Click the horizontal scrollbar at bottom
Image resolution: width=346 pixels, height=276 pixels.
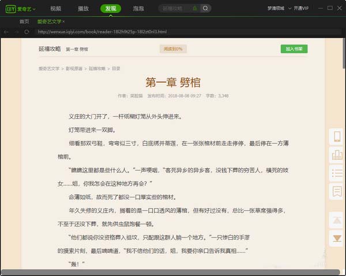tap(170, 272)
